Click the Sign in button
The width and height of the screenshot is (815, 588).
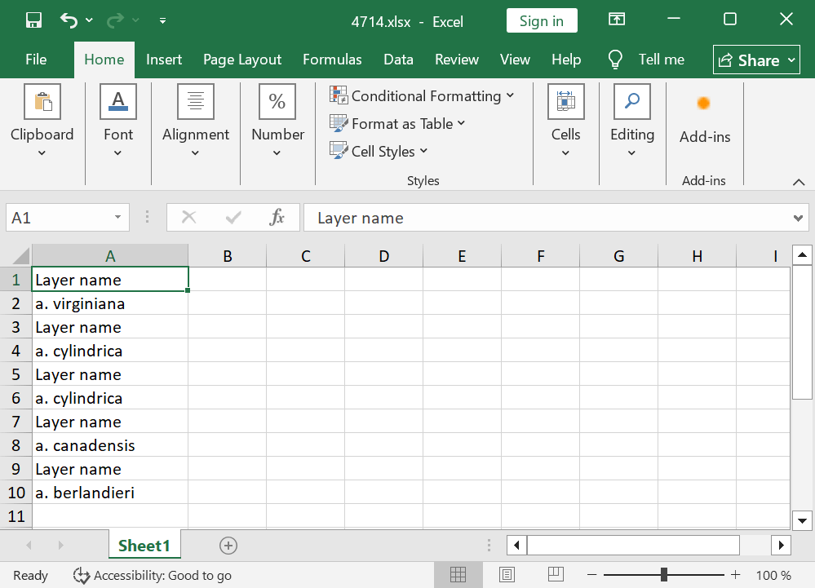point(541,21)
